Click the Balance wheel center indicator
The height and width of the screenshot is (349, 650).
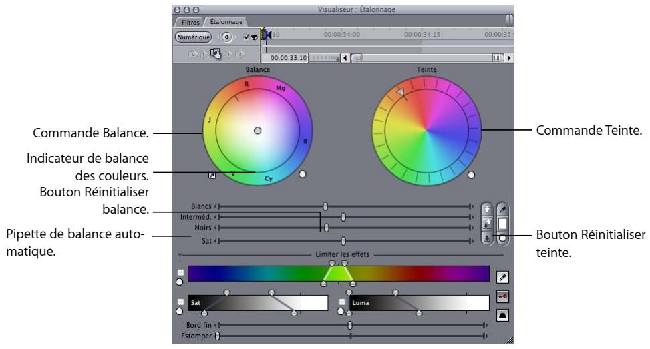click(x=257, y=130)
